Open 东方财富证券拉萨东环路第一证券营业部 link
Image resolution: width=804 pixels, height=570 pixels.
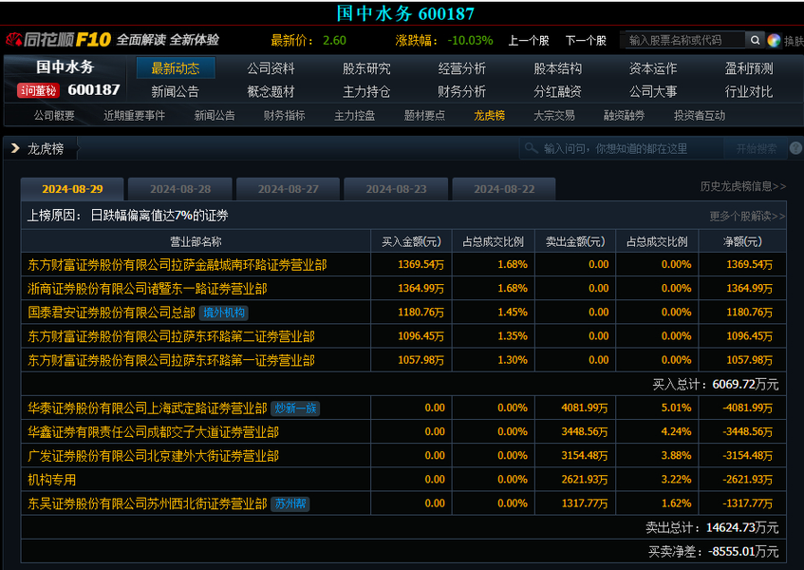(x=171, y=361)
